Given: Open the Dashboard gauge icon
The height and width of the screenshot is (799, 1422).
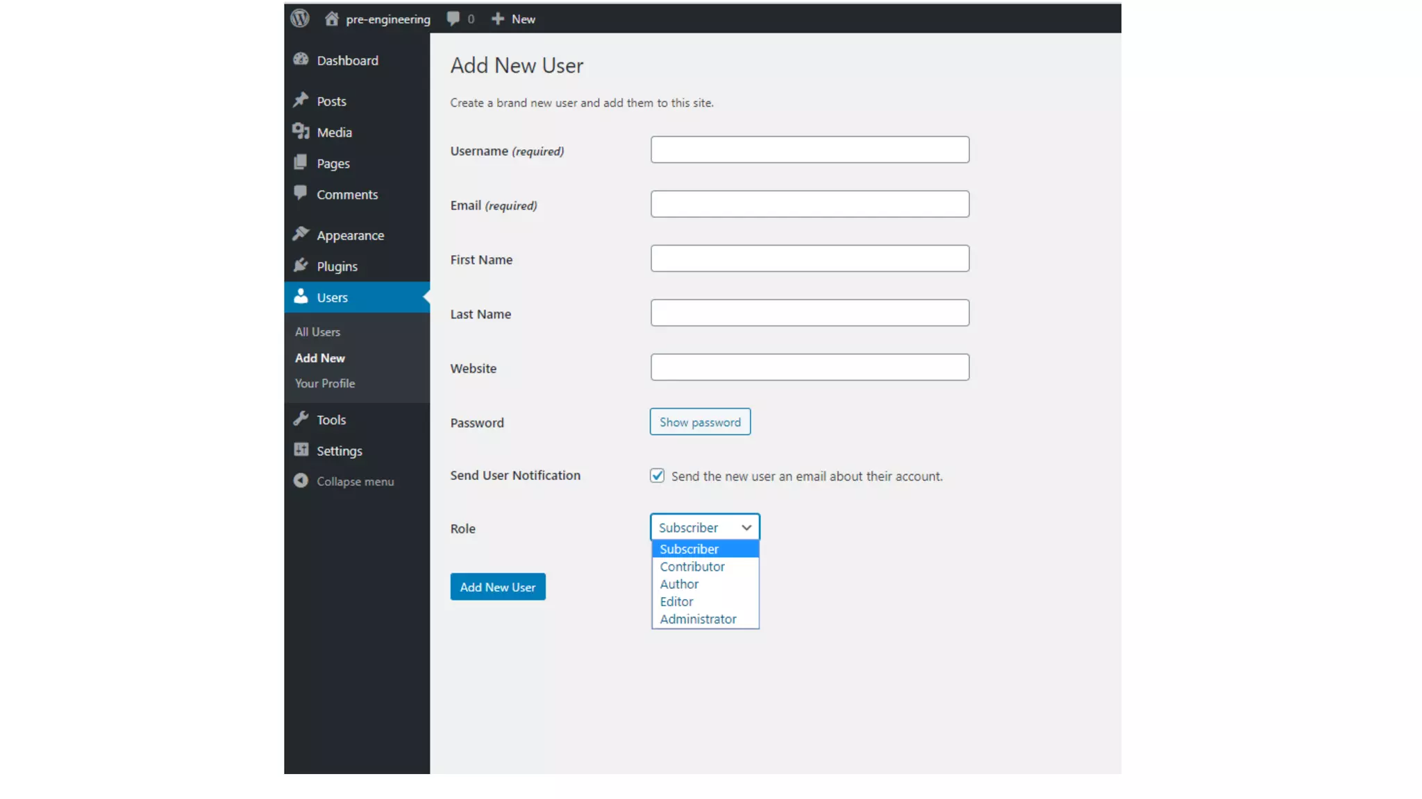Looking at the screenshot, I should coord(301,60).
